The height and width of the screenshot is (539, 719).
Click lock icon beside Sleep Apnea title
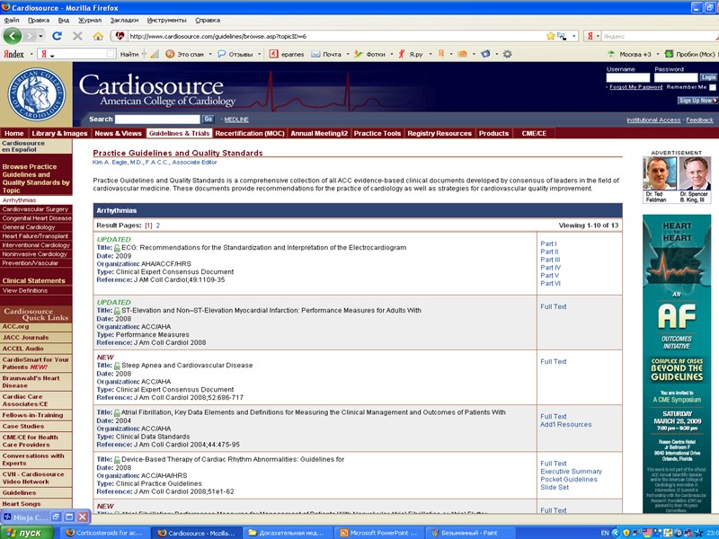pos(117,366)
